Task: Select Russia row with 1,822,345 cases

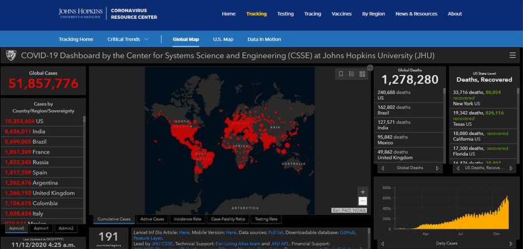Action: (x=42, y=162)
